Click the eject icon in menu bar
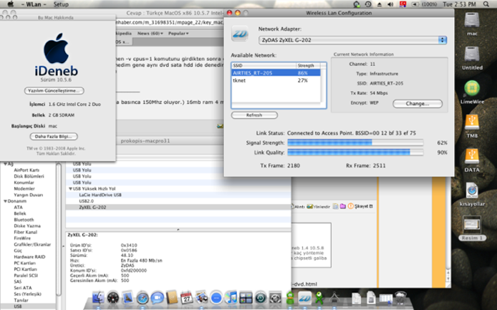The width and height of the screenshot is (497, 310). [x=380, y=4]
